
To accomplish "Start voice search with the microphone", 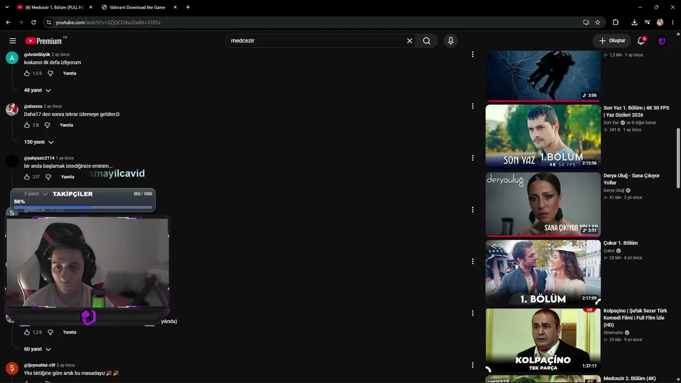I will pos(451,41).
